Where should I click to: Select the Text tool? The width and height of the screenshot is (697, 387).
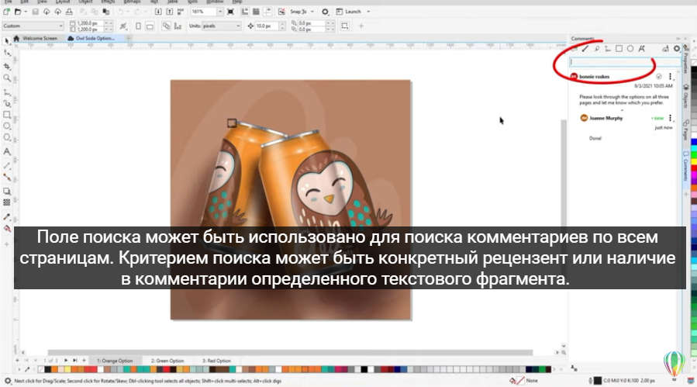tap(7, 152)
